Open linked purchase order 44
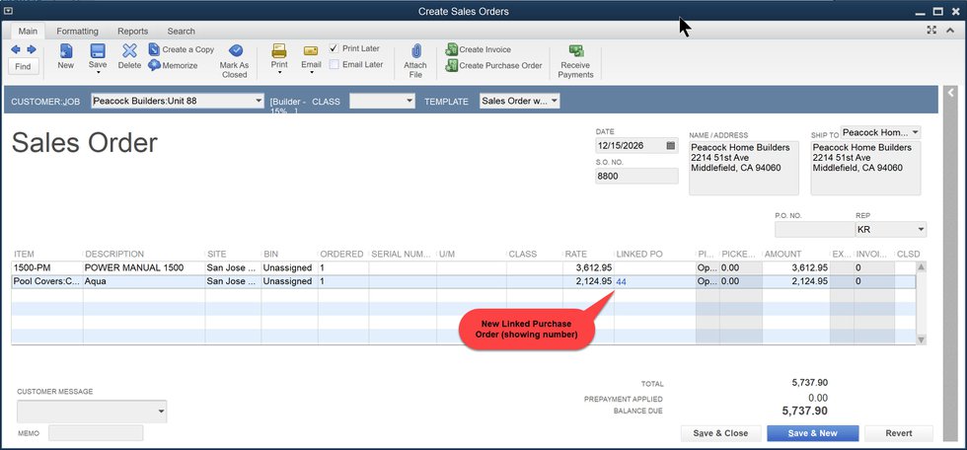This screenshot has height=450, width=967. click(x=622, y=281)
